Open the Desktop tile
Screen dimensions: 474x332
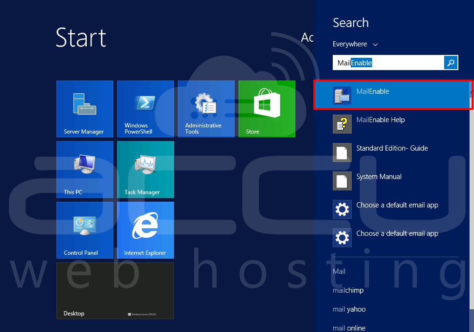coord(115,291)
